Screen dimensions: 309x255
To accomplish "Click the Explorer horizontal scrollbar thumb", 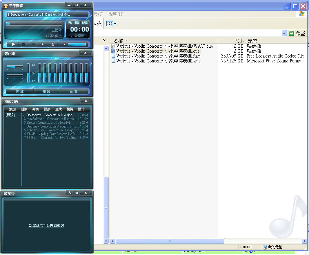I will pyautogui.click(x=170, y=241).
